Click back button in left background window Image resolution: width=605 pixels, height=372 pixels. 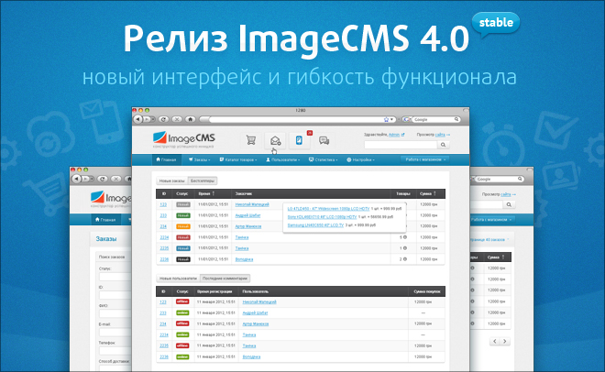point(76,179)
